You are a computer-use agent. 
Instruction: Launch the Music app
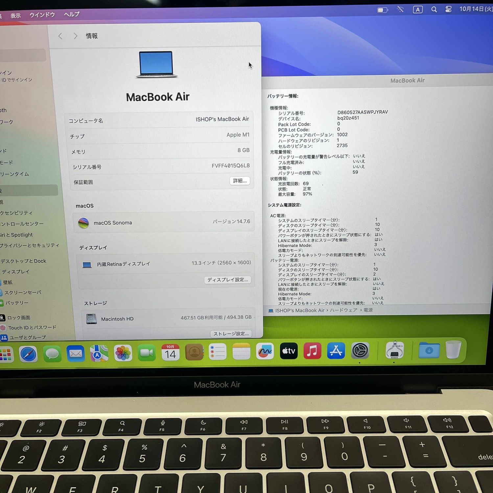point(312,350)
